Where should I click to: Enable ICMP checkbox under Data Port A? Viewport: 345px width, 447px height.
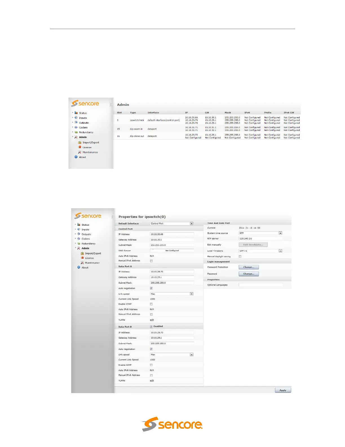[151, 304]
